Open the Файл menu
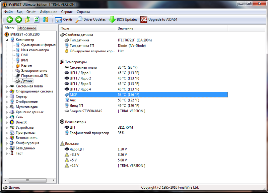 (9, 12)
